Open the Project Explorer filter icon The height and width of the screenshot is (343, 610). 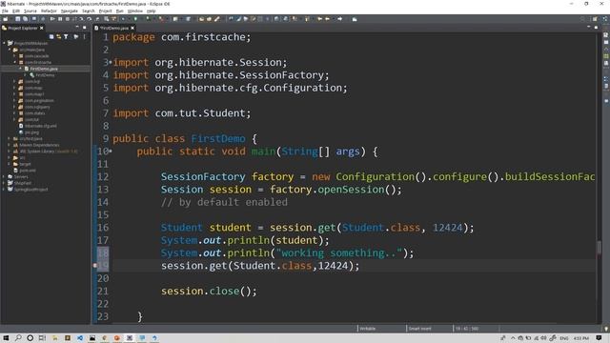[x=66, y=36]
